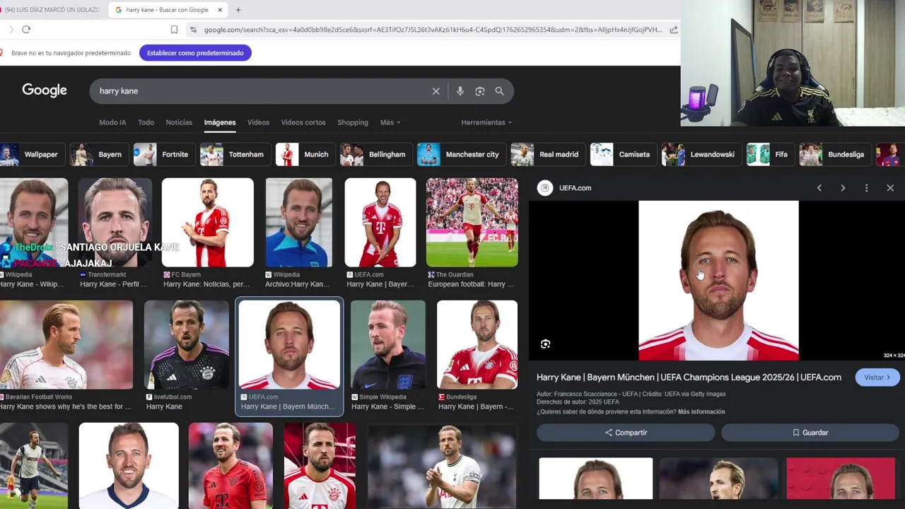Filter images by the Manchester city chip
Screen dimensions: 905x509
coord(460,154)
